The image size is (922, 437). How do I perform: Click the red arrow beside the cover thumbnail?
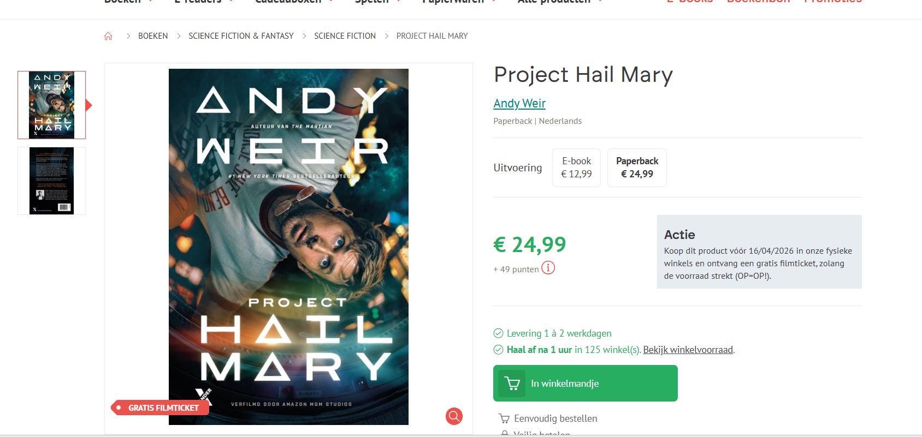click(x=89, y=104)
